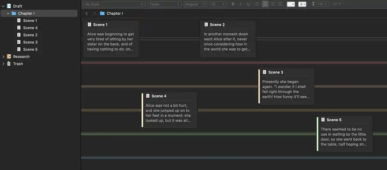This screenshot has width=387, height=170.
Task: Click the Research folder icon
Action: pyautogui.click(x=9, y=56)
